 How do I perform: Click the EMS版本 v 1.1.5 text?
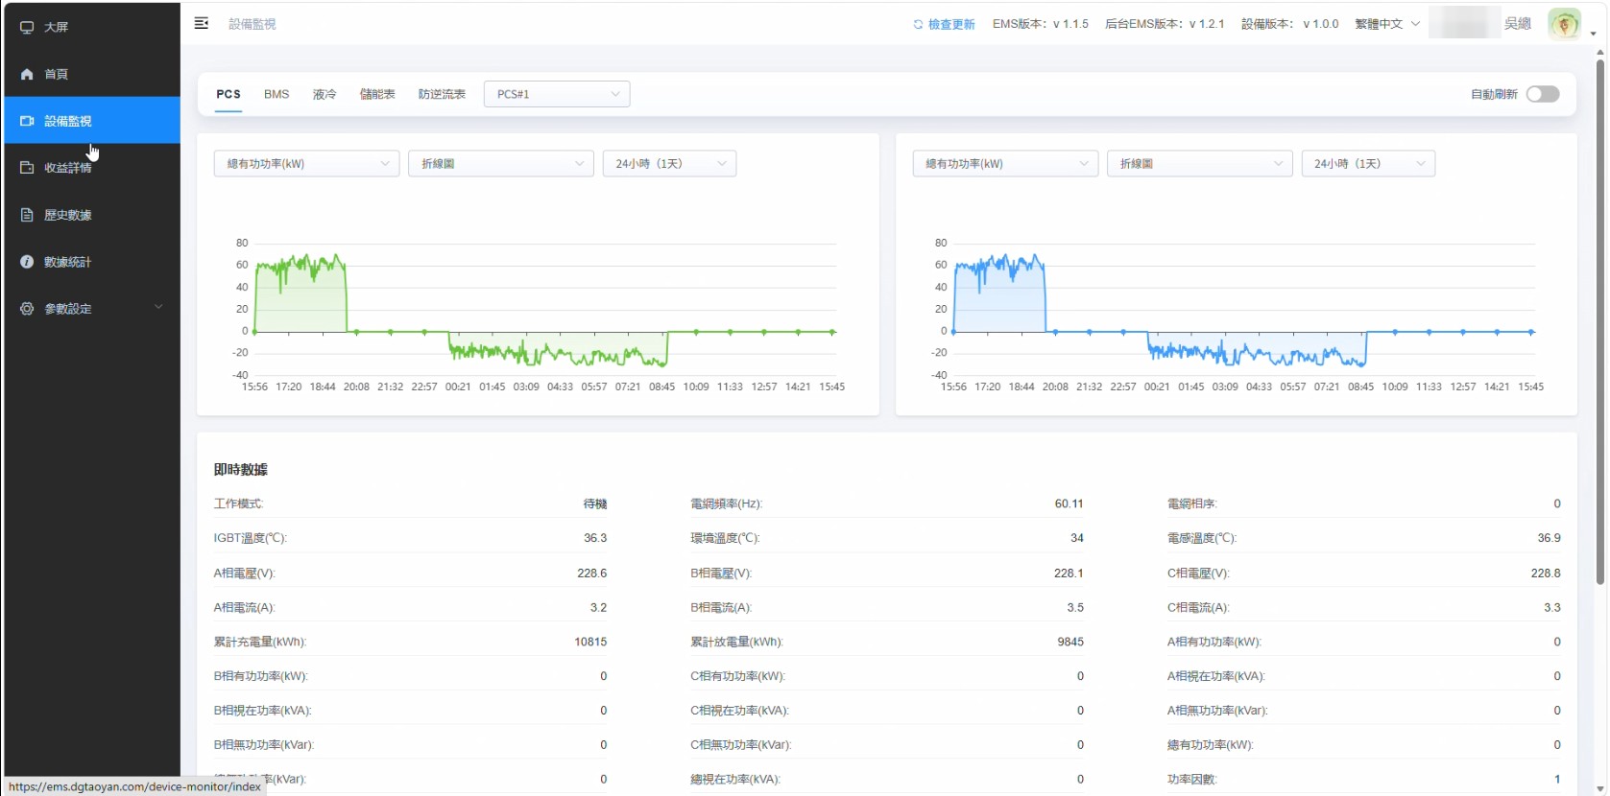coord(1041,24)
